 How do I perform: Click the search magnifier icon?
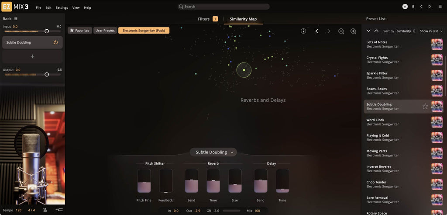point(181,7)
